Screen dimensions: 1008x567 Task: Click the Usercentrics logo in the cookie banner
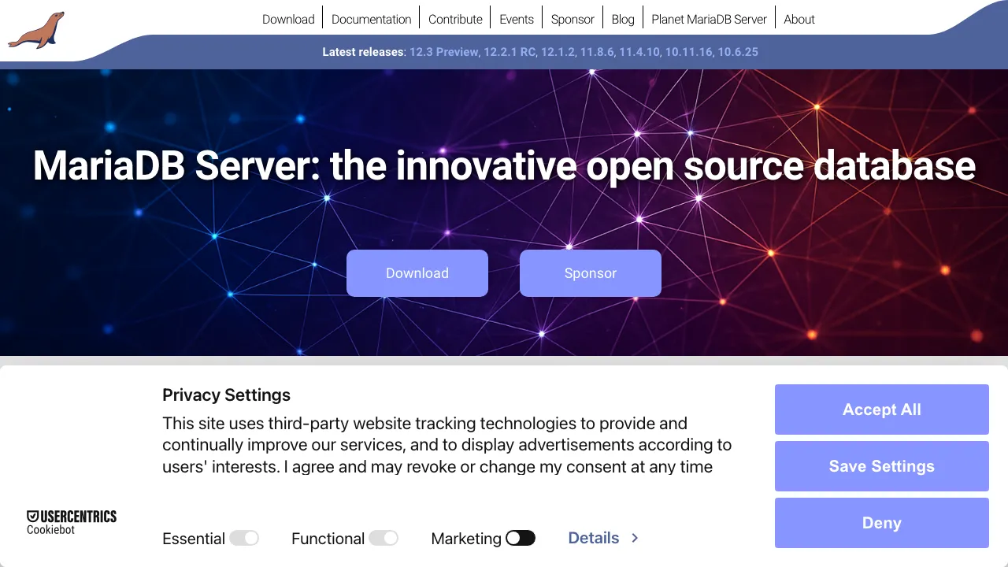pyautogui.click(x=72, y=516)
